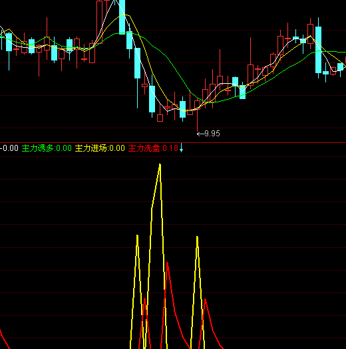Click the cyan down arrow after 主力洗盘 value
Image resolution: width=346 pixels, height=349 pixels.
(181, 148)
